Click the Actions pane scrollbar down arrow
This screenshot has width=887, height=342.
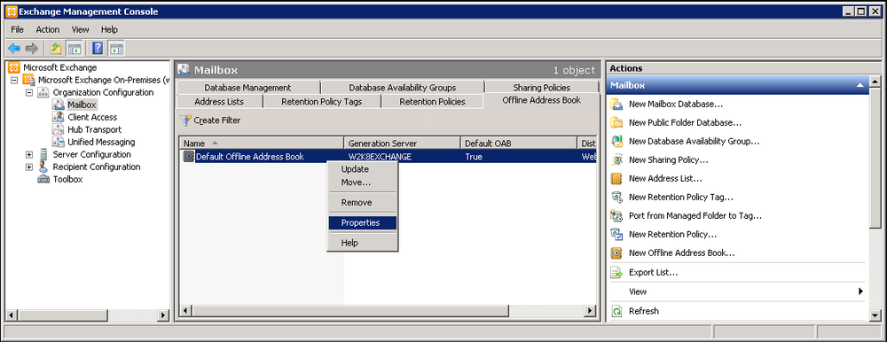[x=875, y=315]
